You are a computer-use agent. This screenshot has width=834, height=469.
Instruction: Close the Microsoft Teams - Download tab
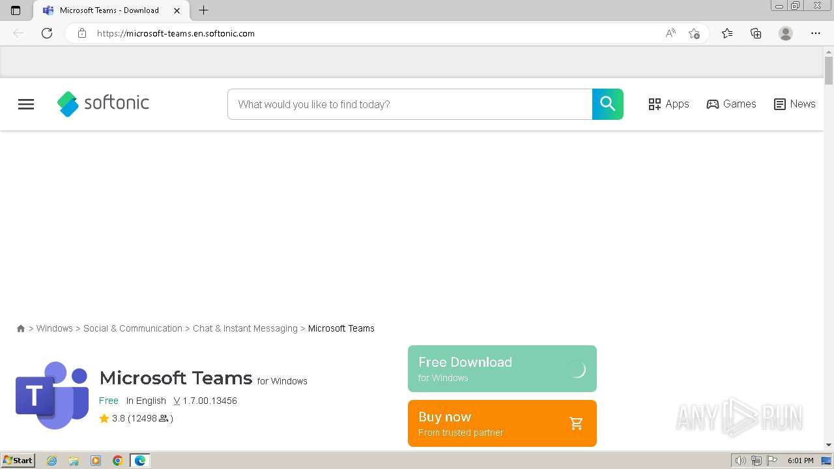click(177, 10)
